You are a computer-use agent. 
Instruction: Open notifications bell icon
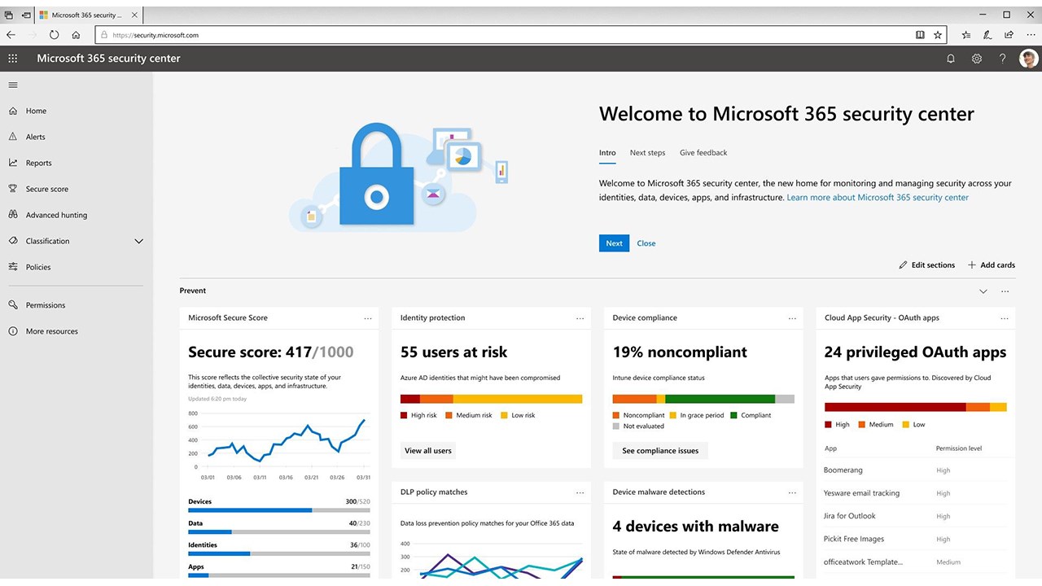coord(951,59)
